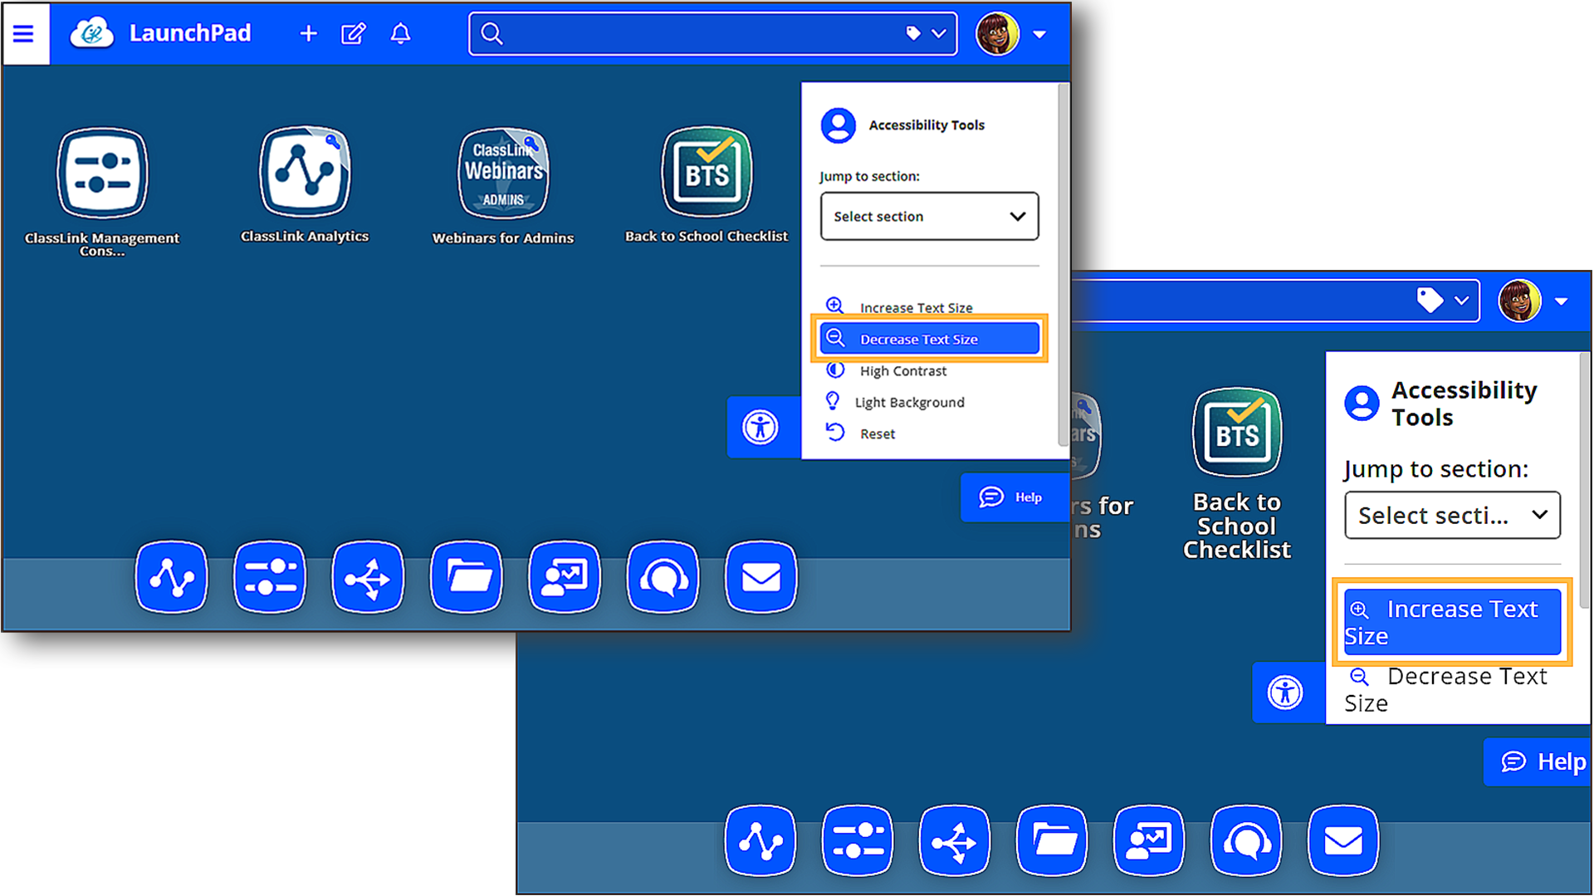Open the Select section dropdown
The image size is (1594, 896).
[x=929, y=216]
